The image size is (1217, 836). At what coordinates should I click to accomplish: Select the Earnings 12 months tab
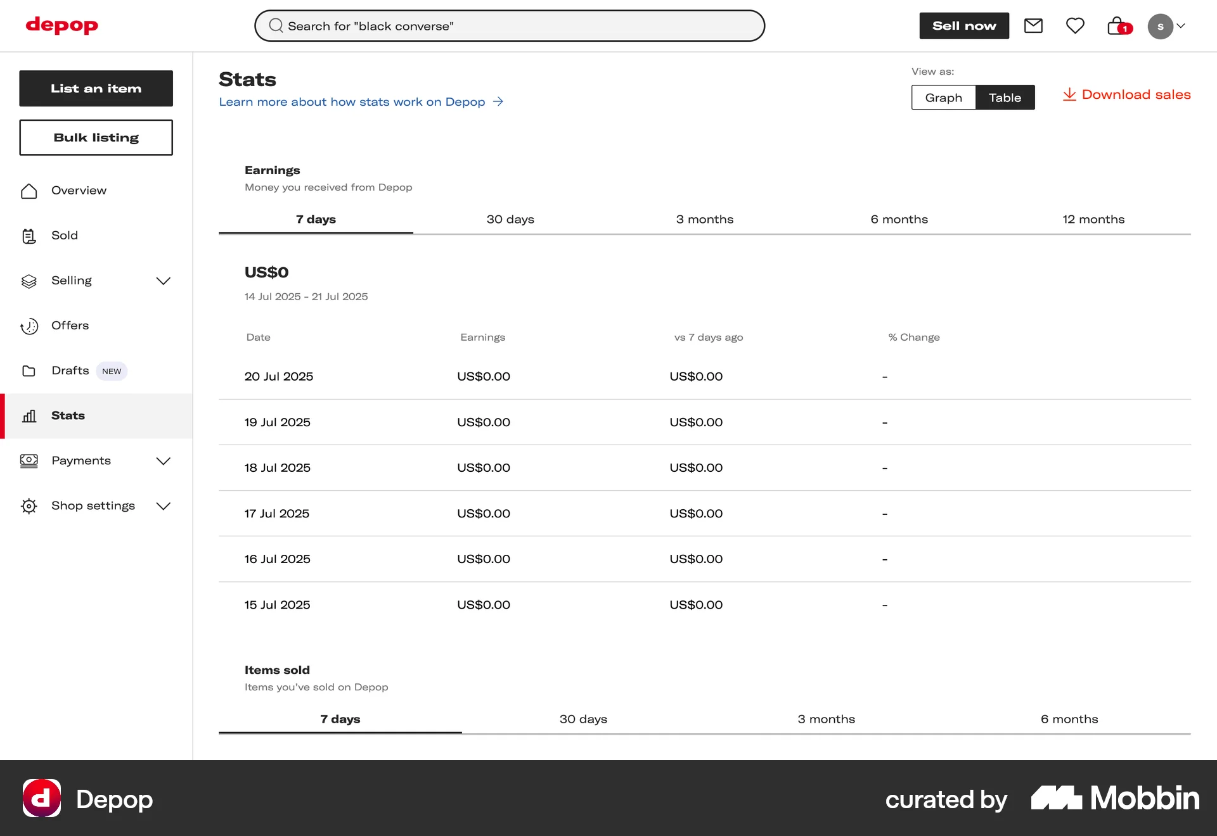(x=1093, y=220)
